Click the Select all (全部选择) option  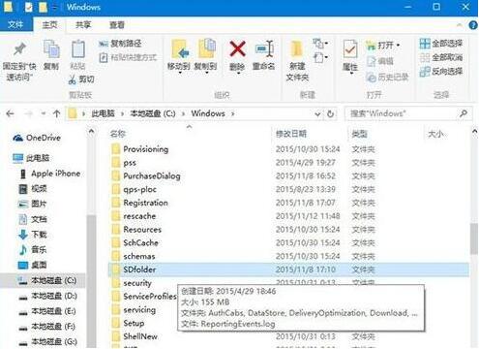coord(441,44)
